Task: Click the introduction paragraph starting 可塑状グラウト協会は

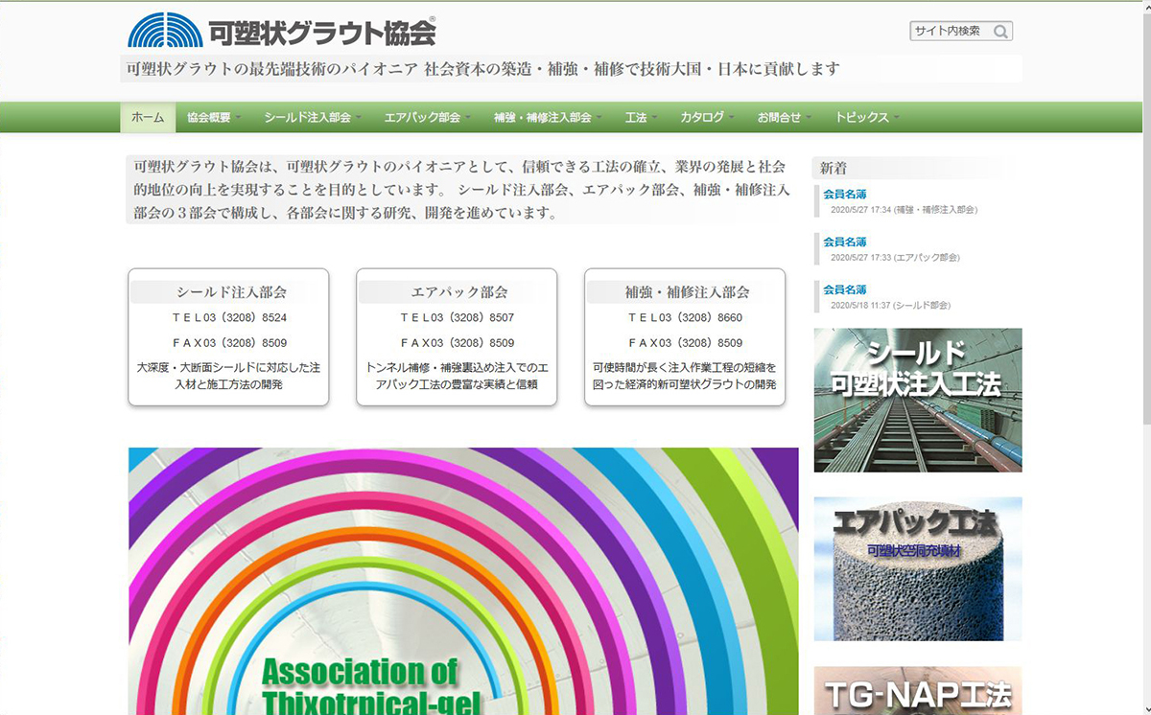Action: click(x=462, y=190)
